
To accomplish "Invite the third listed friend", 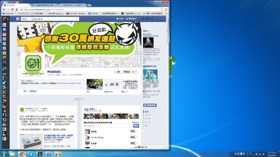I will coord(133,143).
